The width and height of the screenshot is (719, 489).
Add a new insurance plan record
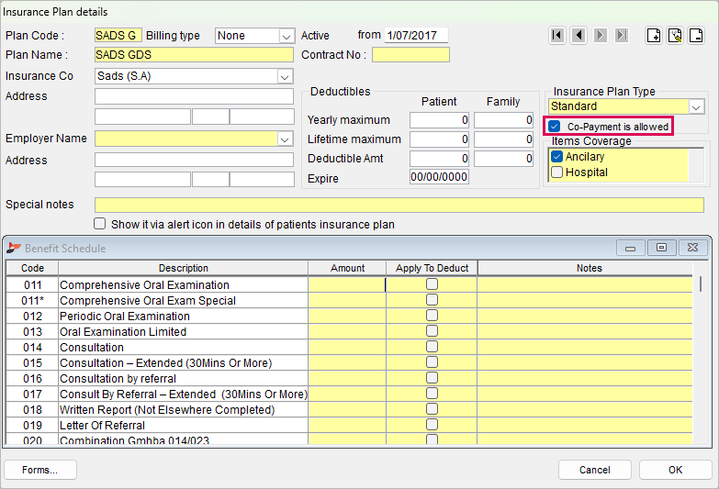654,35
